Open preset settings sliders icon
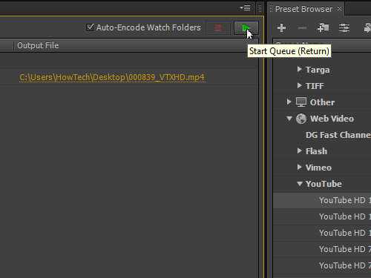Screen dimensions: 371x278 tap(344, 27)
